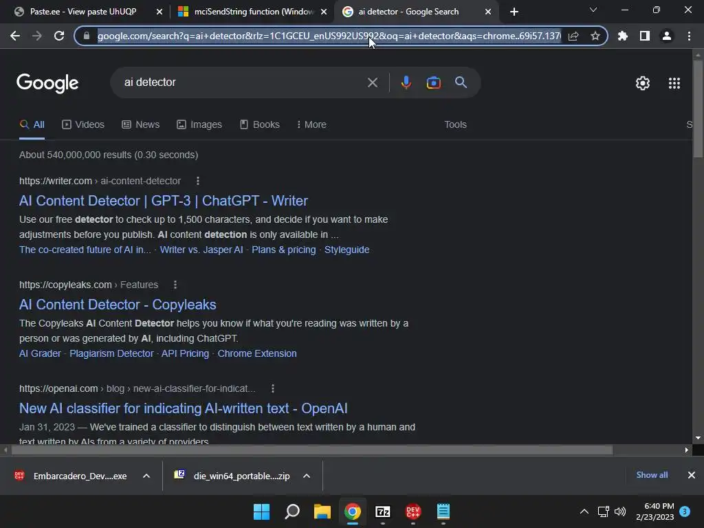Open the OpenAI classifier result
704x528 pixels.
click(x=183, y=408)
